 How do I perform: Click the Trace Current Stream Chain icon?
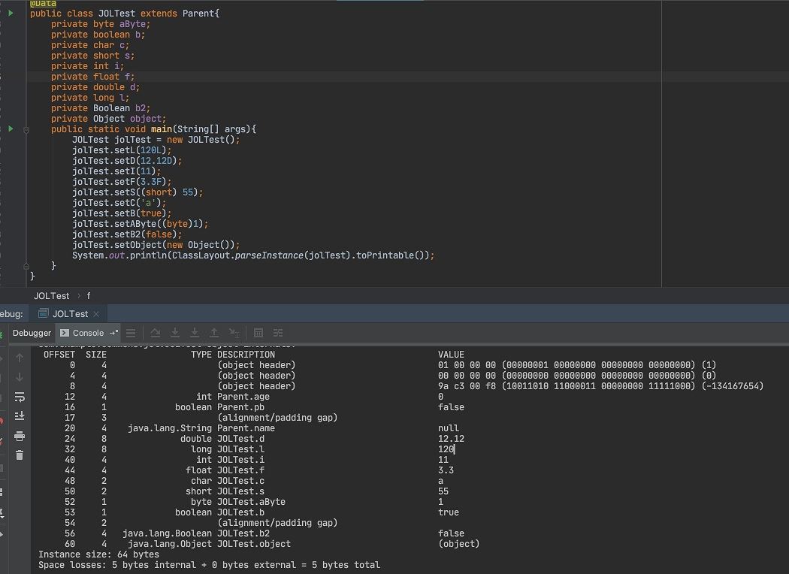click(278, 333)
